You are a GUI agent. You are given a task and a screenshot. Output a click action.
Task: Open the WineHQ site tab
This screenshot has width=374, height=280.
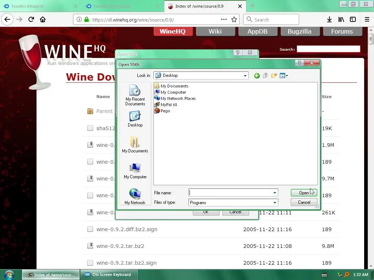click(x=173, y=31)
